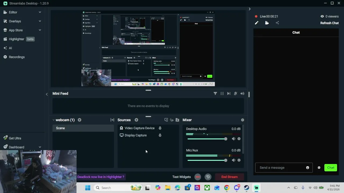Click the clip icon above the chat
The image size is (344, 193).
coord(267,23)
